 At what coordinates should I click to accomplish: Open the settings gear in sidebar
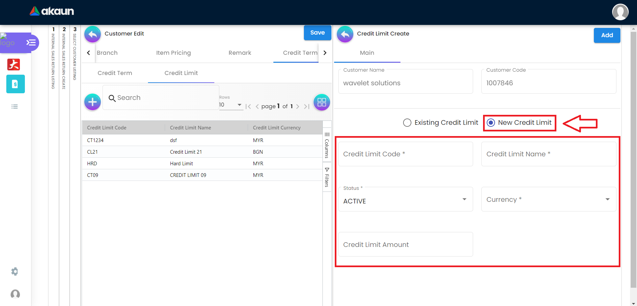(15, 271)
